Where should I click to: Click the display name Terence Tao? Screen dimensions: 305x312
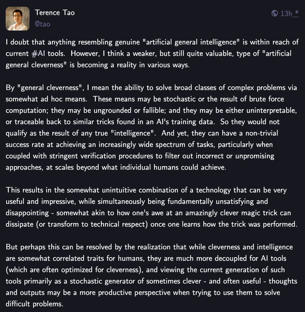pos(55,12)
